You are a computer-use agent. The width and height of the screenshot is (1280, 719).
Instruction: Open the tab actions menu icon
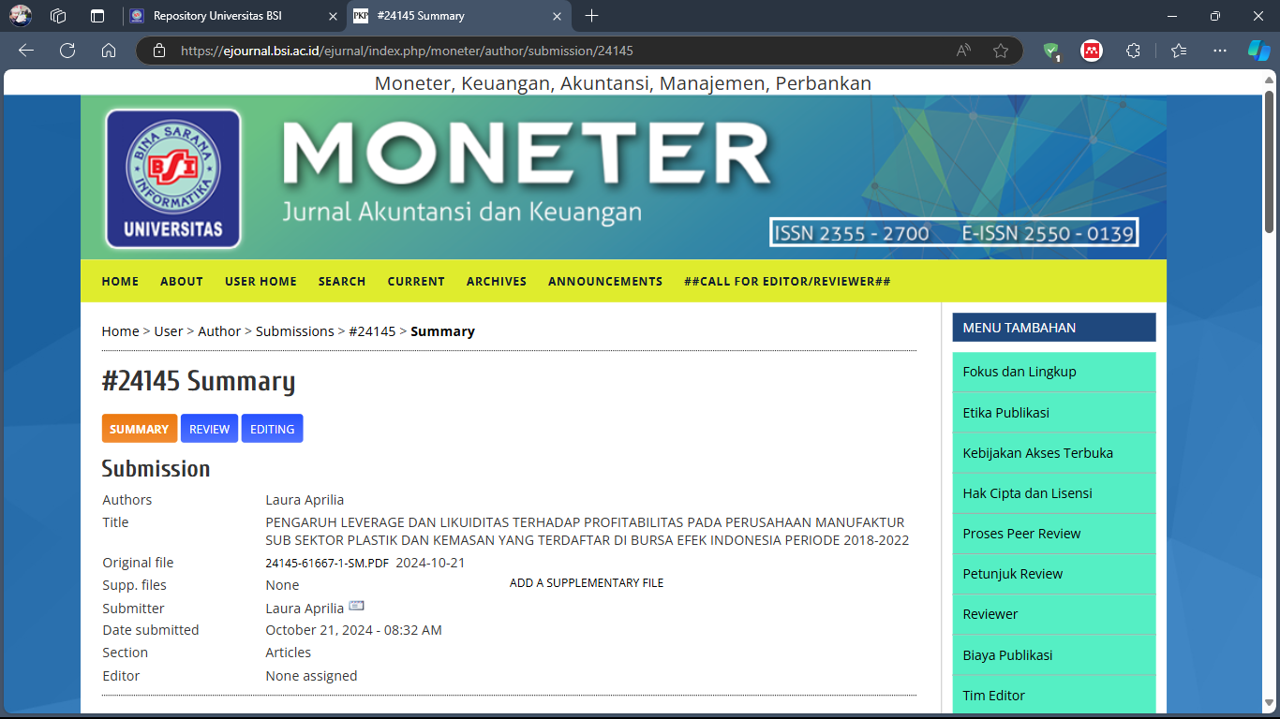(97, 16)
